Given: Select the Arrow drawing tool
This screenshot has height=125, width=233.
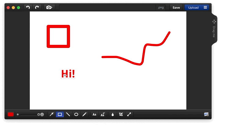Looking at the screenshot, I should [52, 114].
